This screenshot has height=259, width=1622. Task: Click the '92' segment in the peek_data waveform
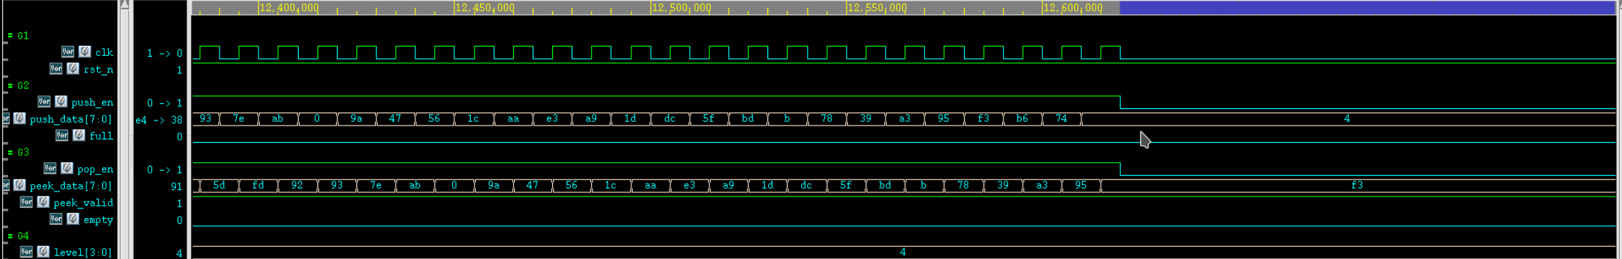click(x=297, y=185)
